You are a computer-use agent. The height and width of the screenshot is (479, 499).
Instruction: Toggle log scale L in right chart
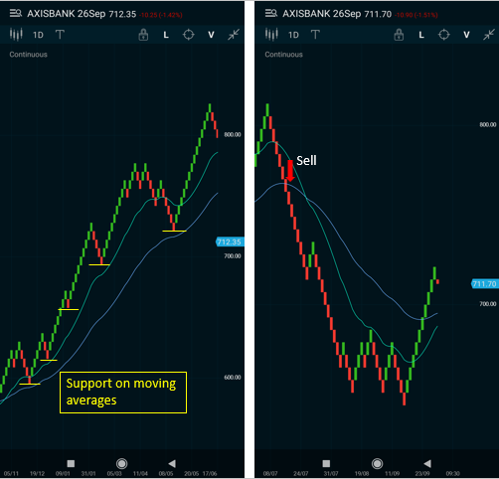click(x=421, y=35)
